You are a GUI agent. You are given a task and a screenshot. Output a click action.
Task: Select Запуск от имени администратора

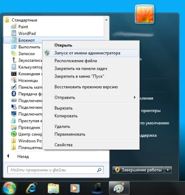(91, 53)
